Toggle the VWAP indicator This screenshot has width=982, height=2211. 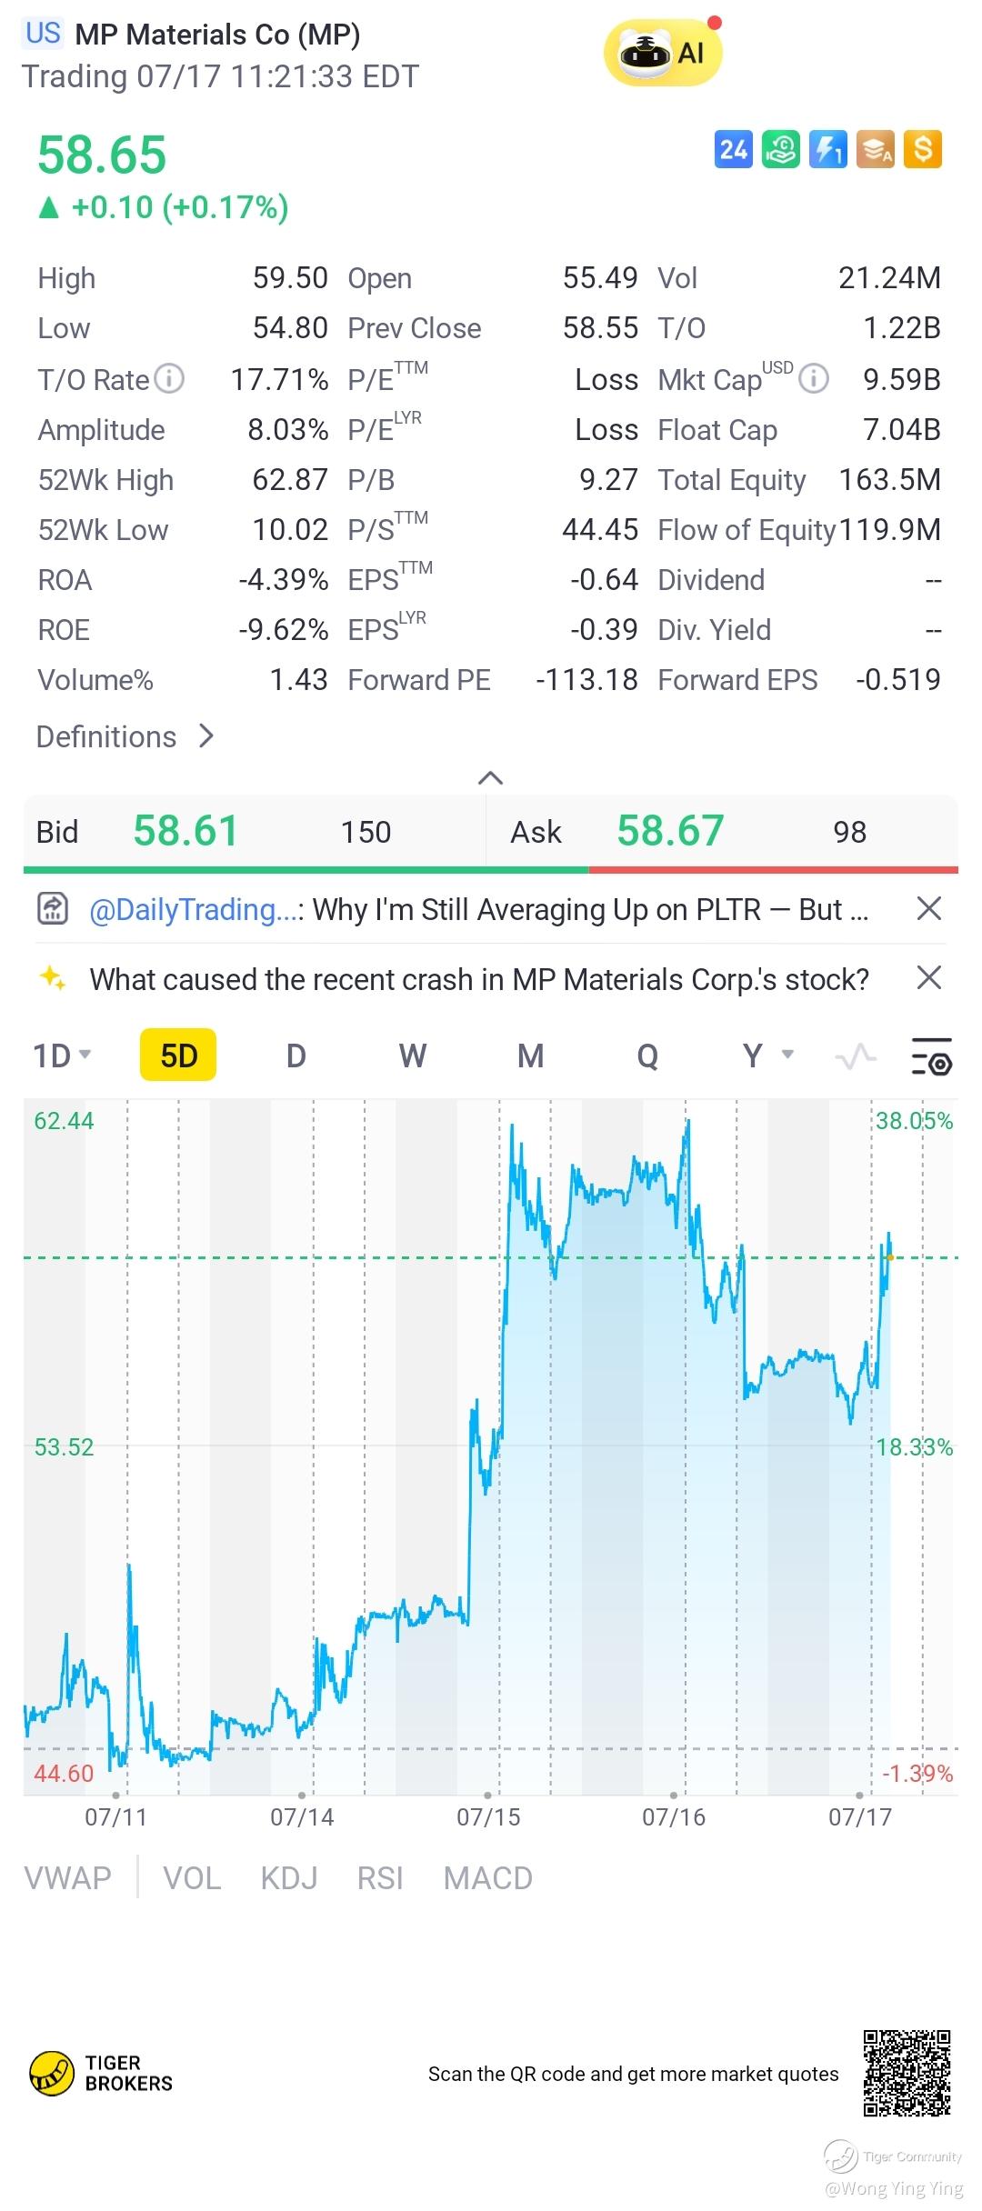68,1878
